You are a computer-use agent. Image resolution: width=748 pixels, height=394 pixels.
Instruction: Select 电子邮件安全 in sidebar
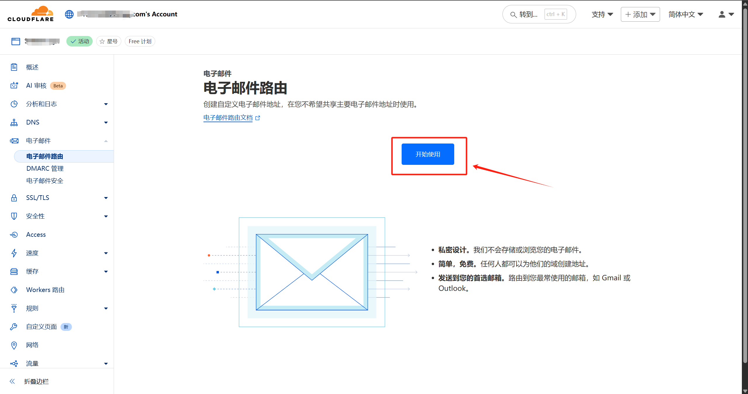click(x=45, y=181)
